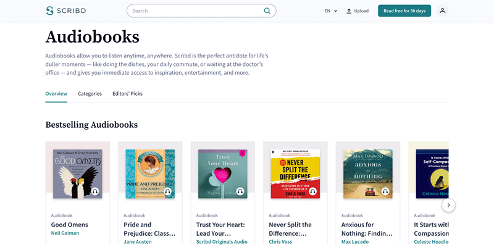Open the Anxious for Nothing cover
The height and width of the screenshot is (245, 494).
[x=368, y=174]
